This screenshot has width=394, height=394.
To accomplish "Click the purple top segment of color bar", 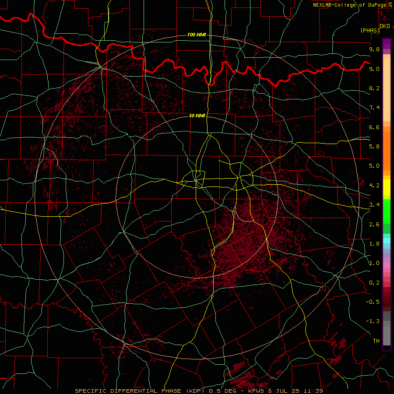I will 387,44.
